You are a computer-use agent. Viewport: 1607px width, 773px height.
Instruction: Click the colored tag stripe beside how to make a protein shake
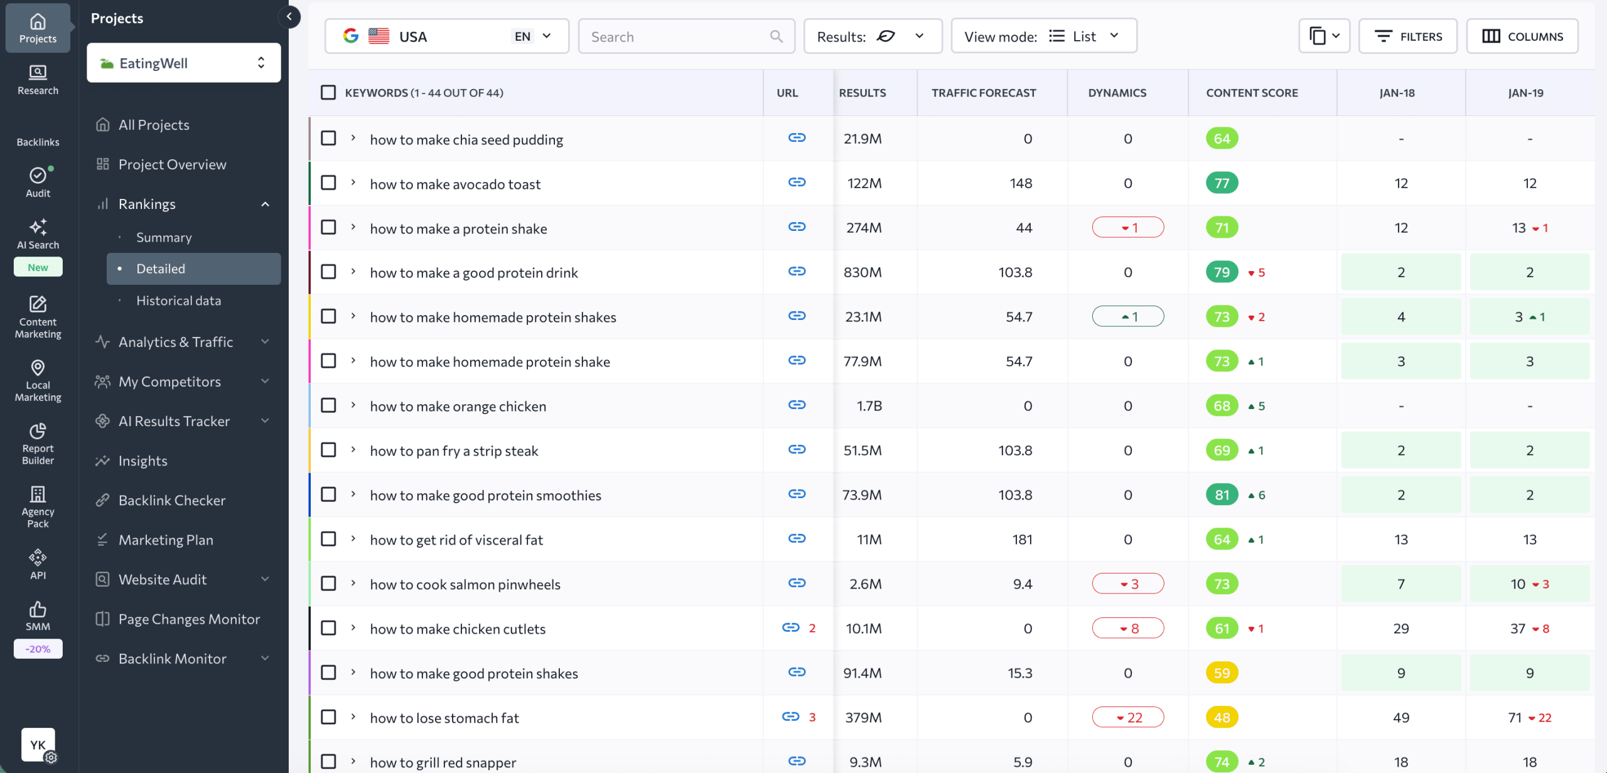click(310, 227)
